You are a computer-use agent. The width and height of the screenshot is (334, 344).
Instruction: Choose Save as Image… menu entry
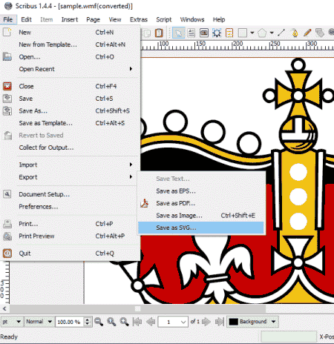(200, 216)
